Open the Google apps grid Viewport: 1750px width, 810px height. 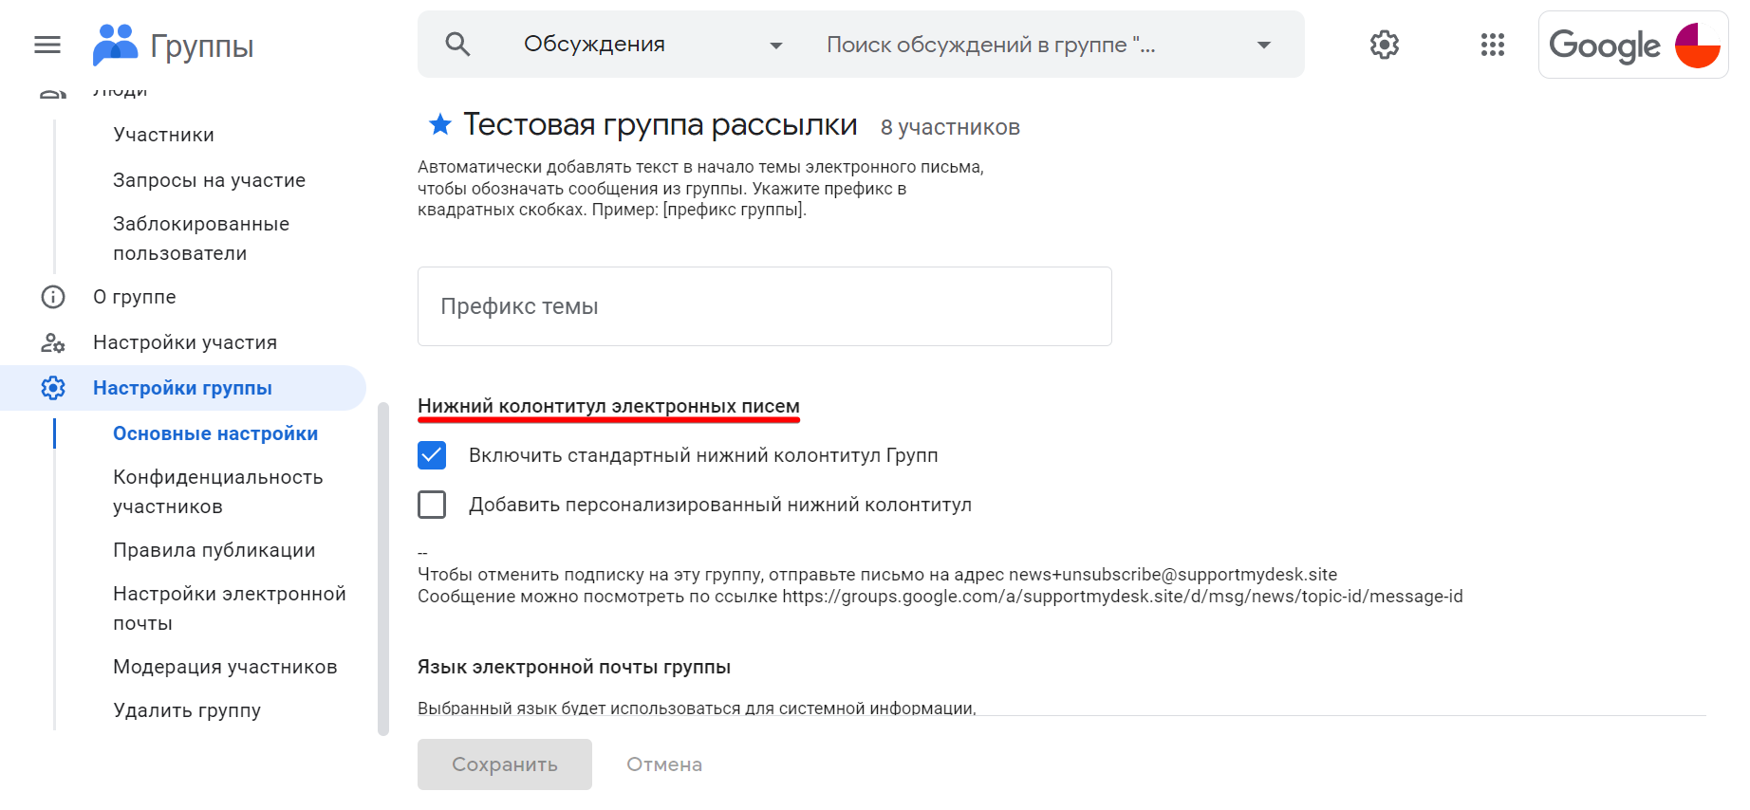pyautogui.click(x=1492, y=45)
